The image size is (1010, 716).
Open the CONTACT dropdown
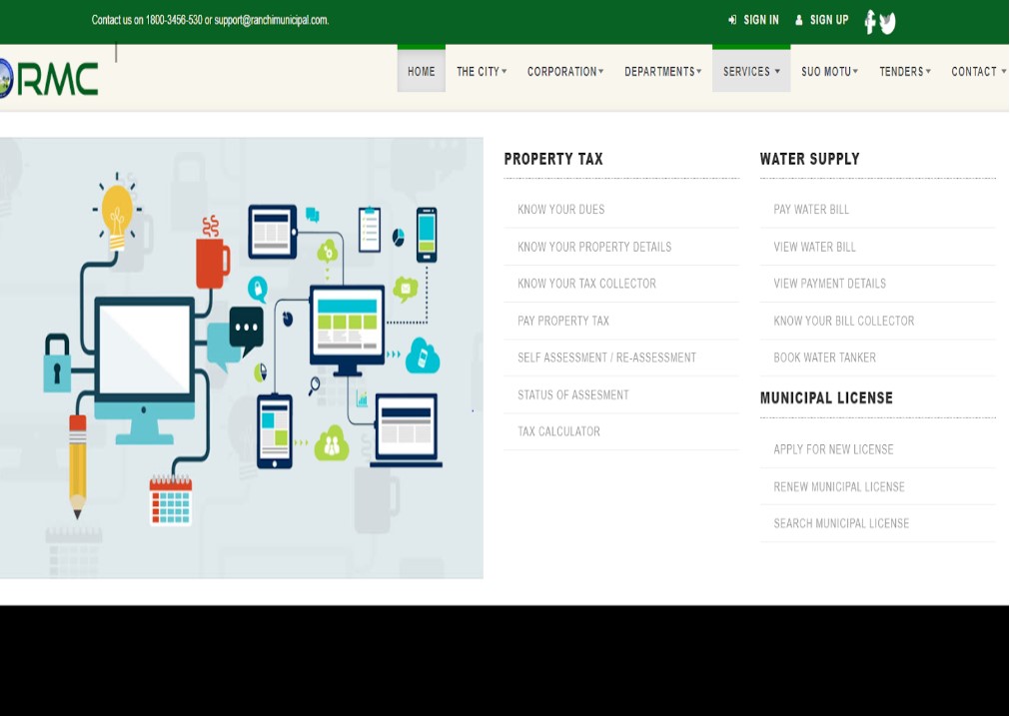click(x=976, y=71)
